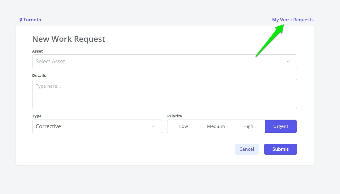Click the Type dropdown chevron arrow
The image size is (340, 194).
[153, 126]
